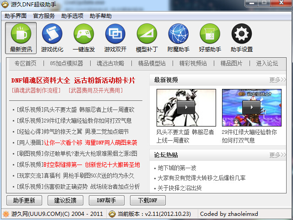The image size is (293, 220).
Task: Open the 好感助手 beaker icon
Action: (x=210, y=33)
